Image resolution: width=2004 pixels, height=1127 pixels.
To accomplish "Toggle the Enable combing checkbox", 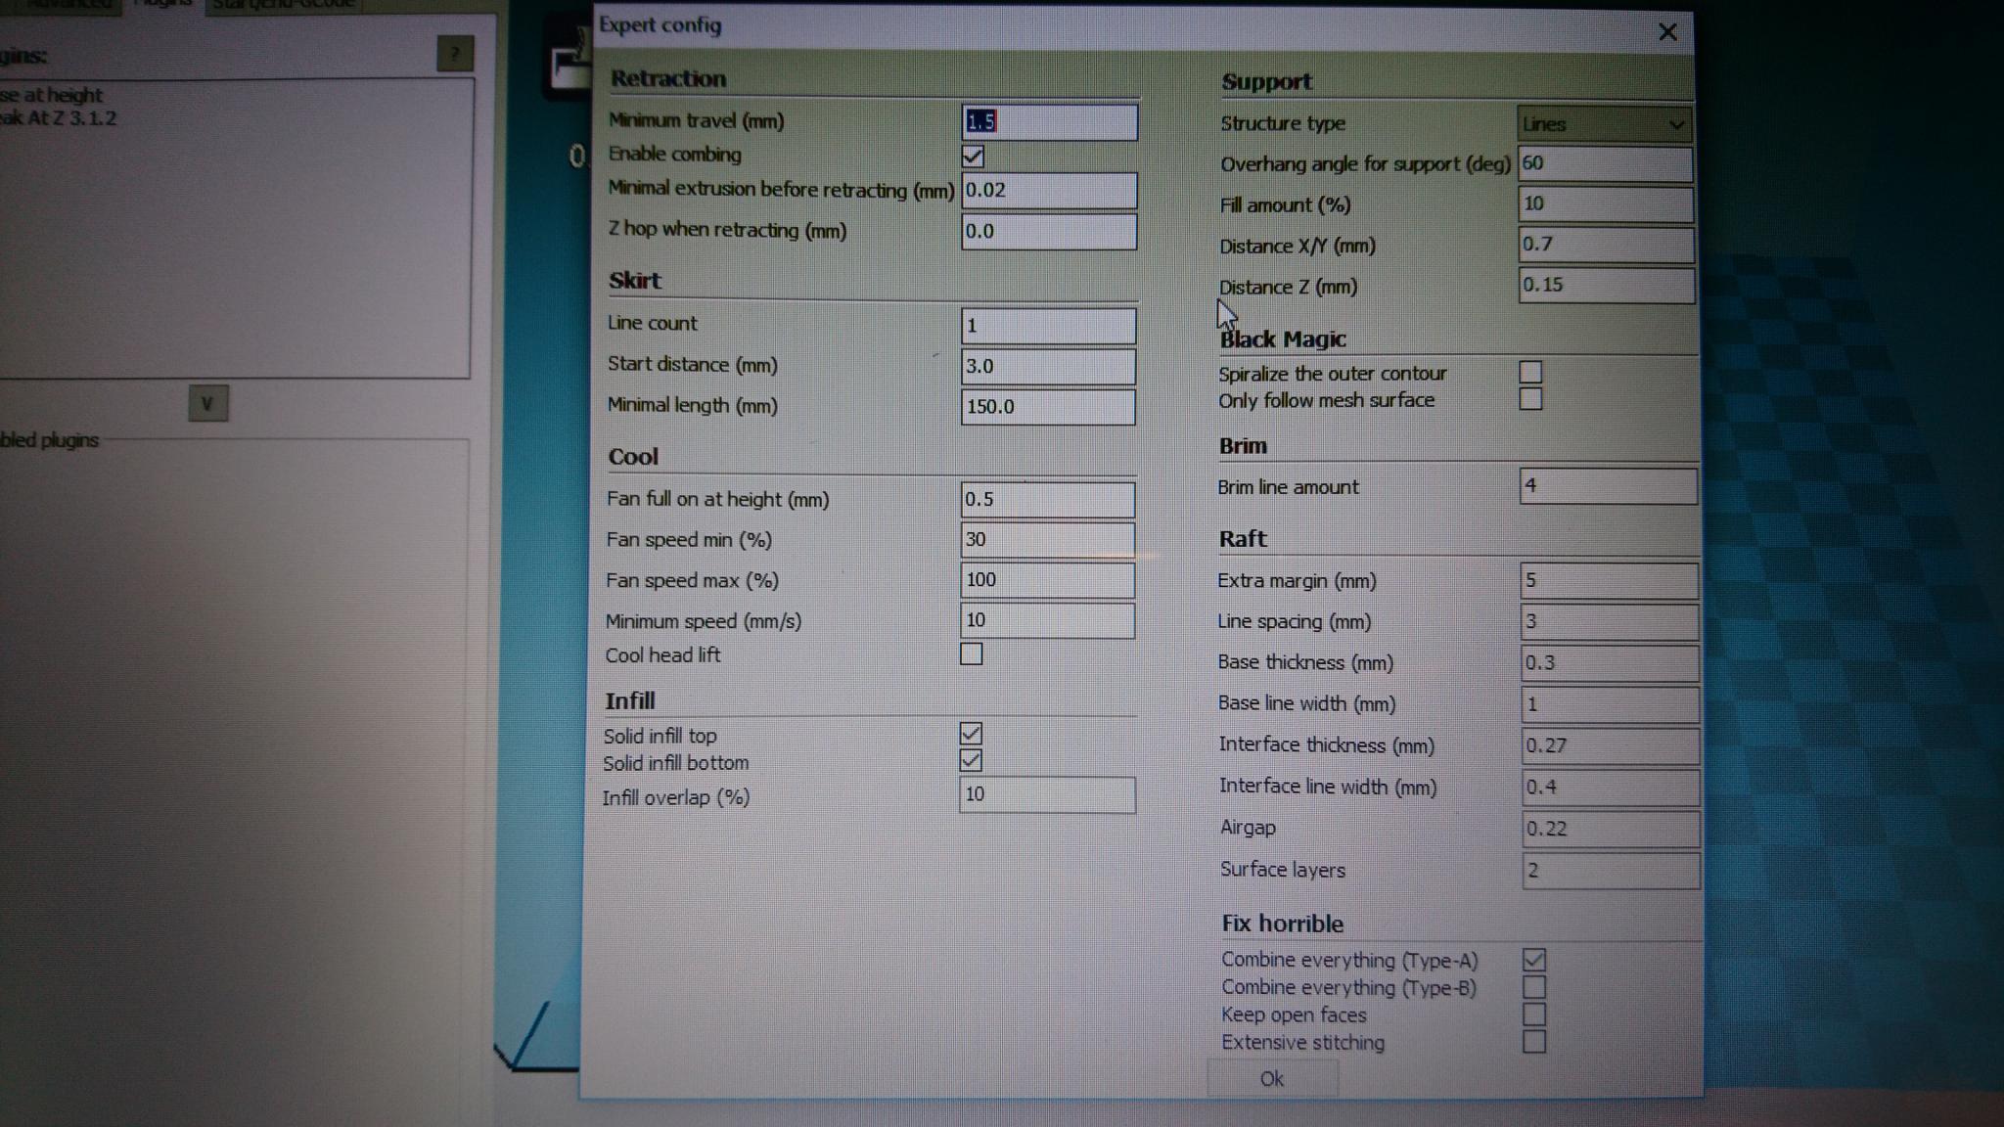I will point(973,156).
